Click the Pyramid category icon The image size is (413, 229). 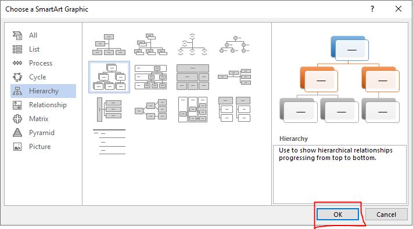tap(17, 133)
